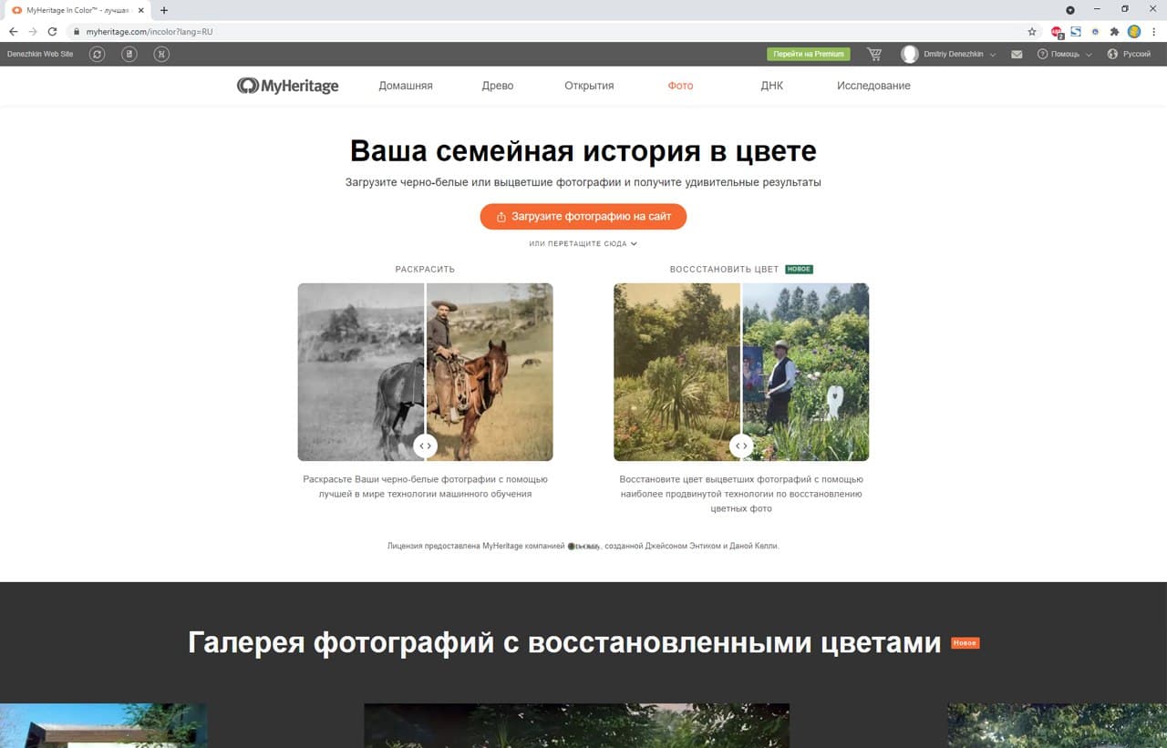Viewport: 1167px width, 748px height.
Task: Bookmark this page with the star icon
Action: pyautogui.click(x=1031, y=31)
